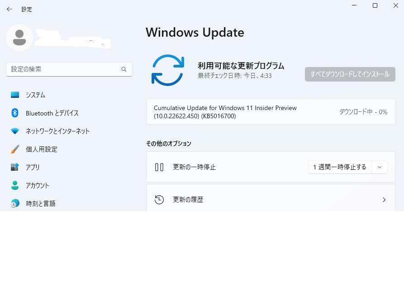Image resolution: width=404 pixels, height=289 pixels.
Task: Click the search magnifier icon
Action: (x=124, y=69)
